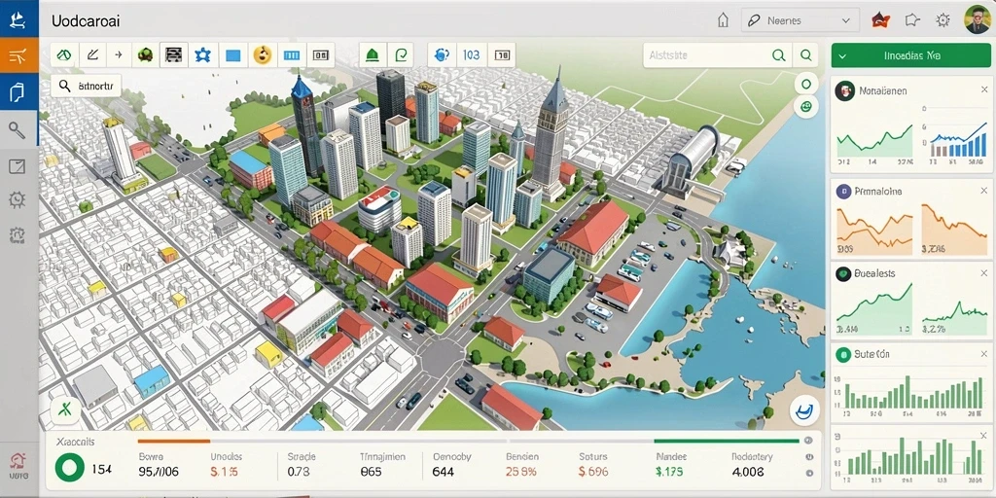This screenshot has height=498, width=996.
Task: Close the Nonaiianen chart panel
Action: (984, 90)
